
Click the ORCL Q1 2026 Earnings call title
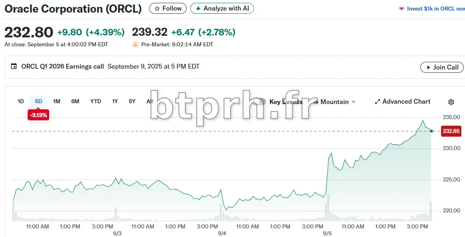63,66
